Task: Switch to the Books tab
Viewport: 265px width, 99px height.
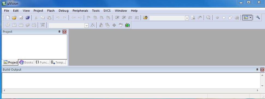Action: click(26, 62)
